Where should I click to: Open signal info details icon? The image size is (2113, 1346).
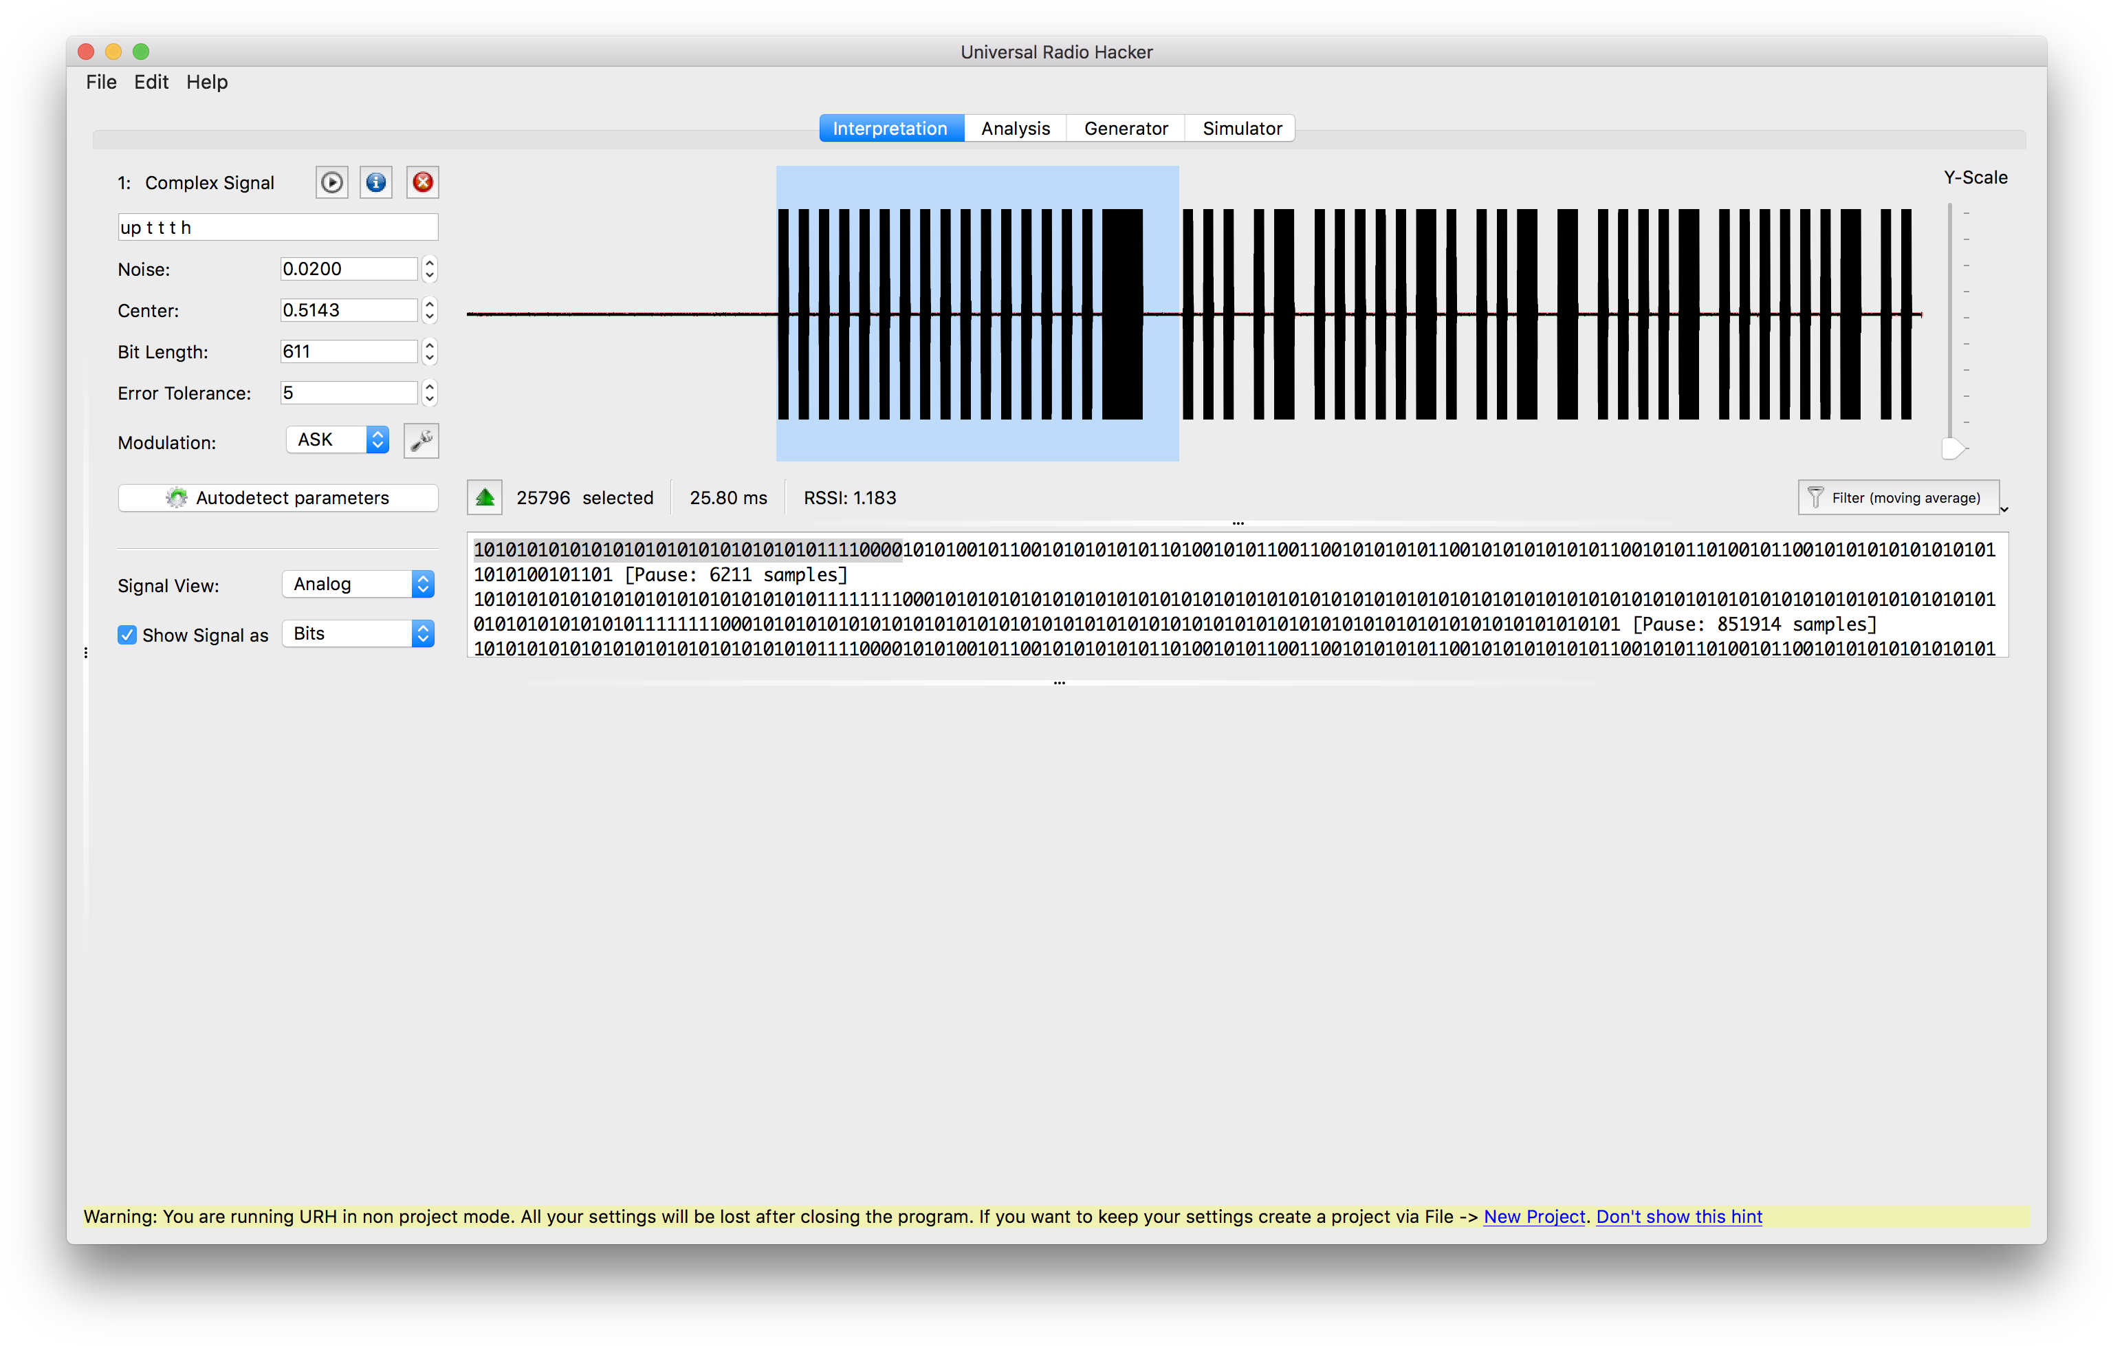375,182
